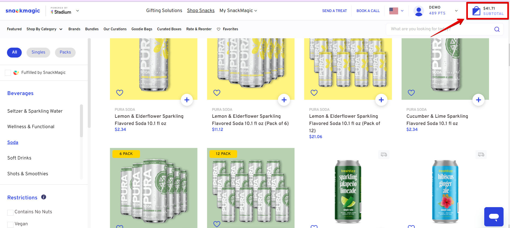
Task: Open Rate & Reorder tab
Action: pos(199,29)
